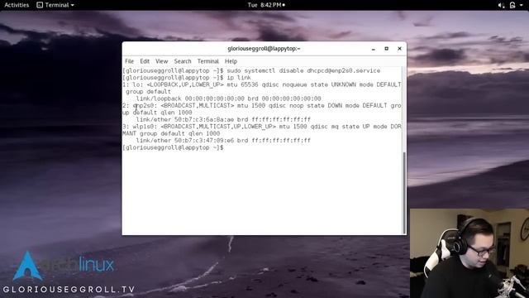Minimize the terminal window
This screenshot has width=529, height=298.
[373, 49]
